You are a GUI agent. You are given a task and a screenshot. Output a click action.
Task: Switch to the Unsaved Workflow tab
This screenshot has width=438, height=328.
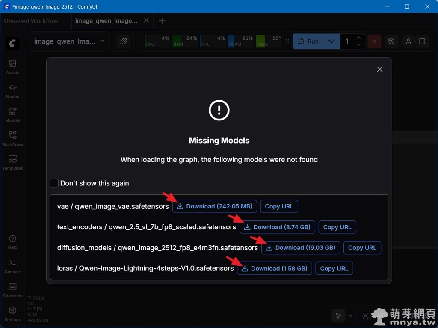click(31, 21)
